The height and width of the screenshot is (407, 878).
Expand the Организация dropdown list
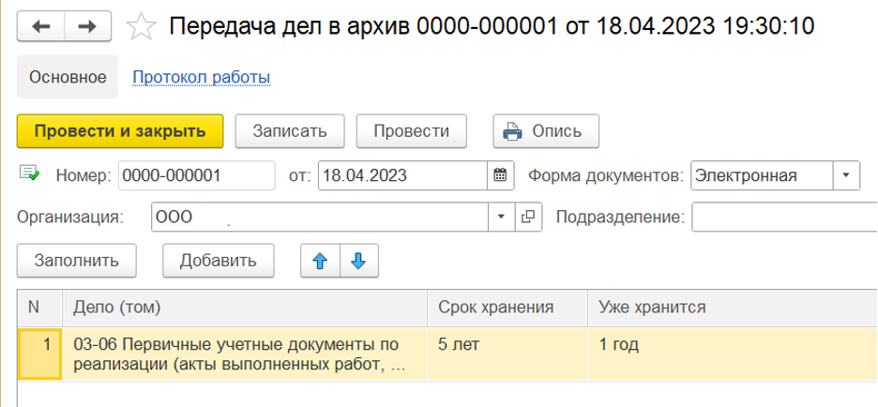coord(501,218)
